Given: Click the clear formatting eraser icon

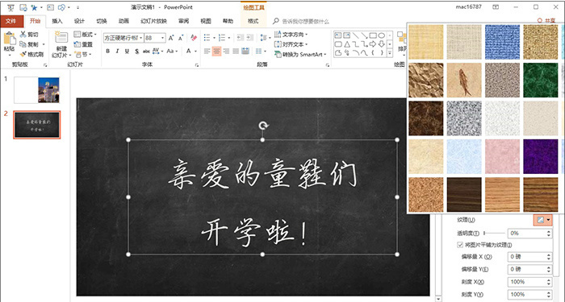Looking at the screenshot, I should point(194,38).
